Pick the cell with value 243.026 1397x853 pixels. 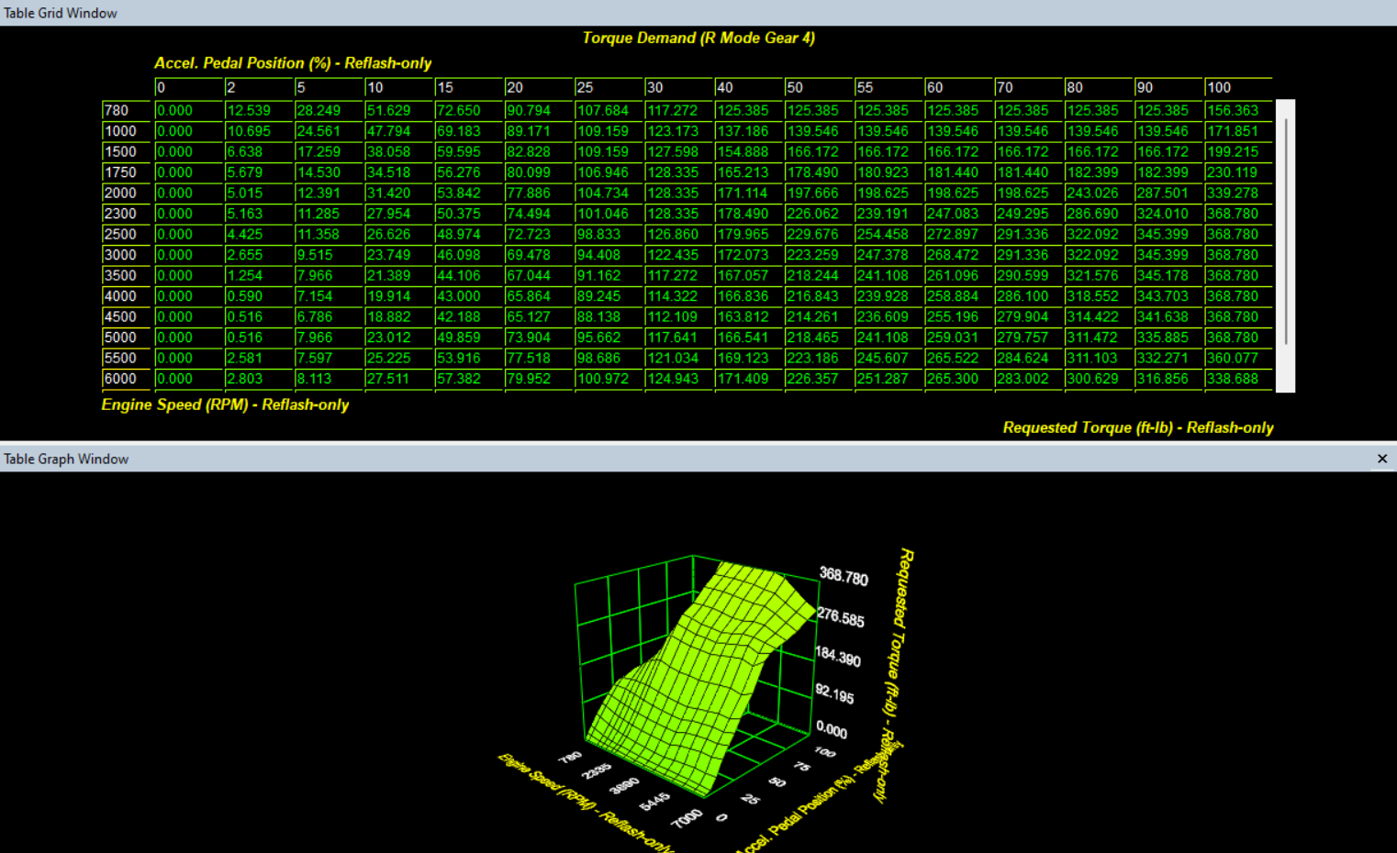tap(1098, 194)
